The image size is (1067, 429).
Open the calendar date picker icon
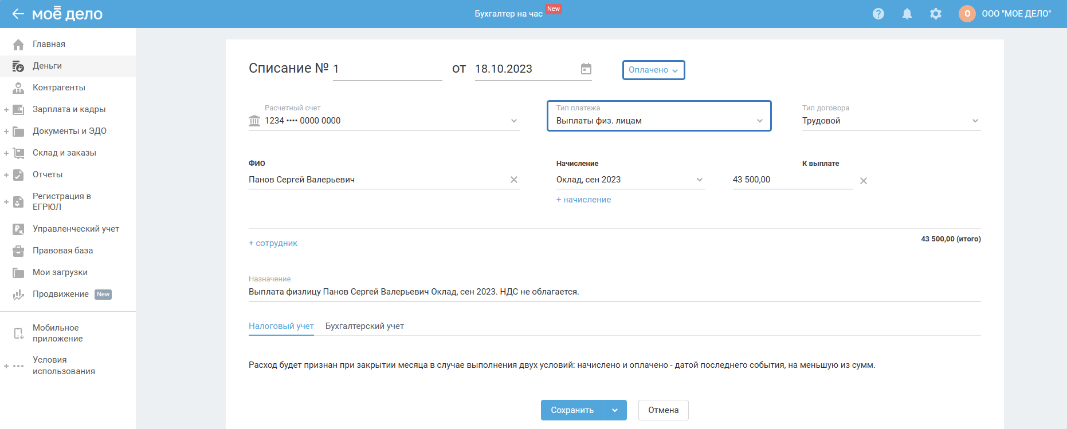(x=586, y=69)
